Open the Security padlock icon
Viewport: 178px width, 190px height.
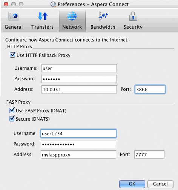[x=133, y=16]
